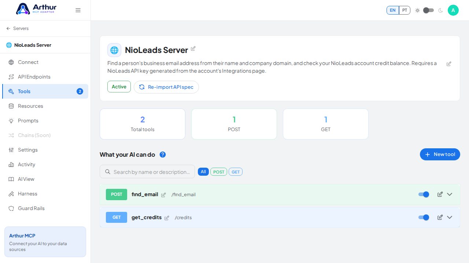Focus the tool search field
469x263 pixels.
(147, 172)
